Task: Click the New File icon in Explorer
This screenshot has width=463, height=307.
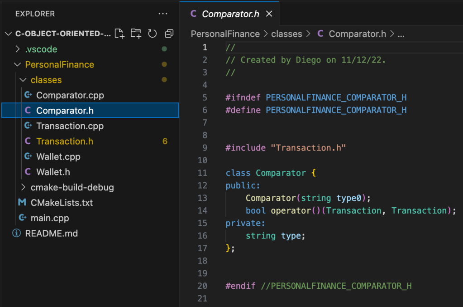Action: click(x=119, y=34)
